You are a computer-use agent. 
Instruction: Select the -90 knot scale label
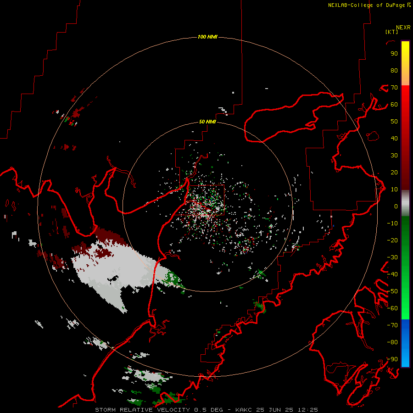click(x=392, y=359)
